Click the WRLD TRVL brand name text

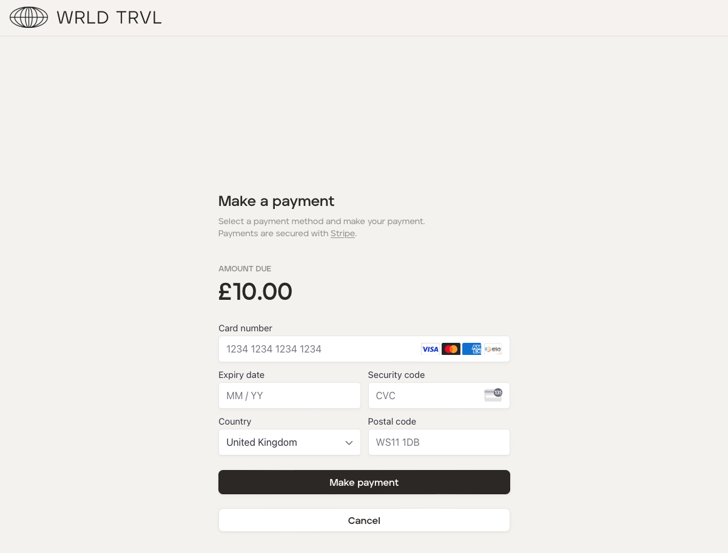point(109,18)
